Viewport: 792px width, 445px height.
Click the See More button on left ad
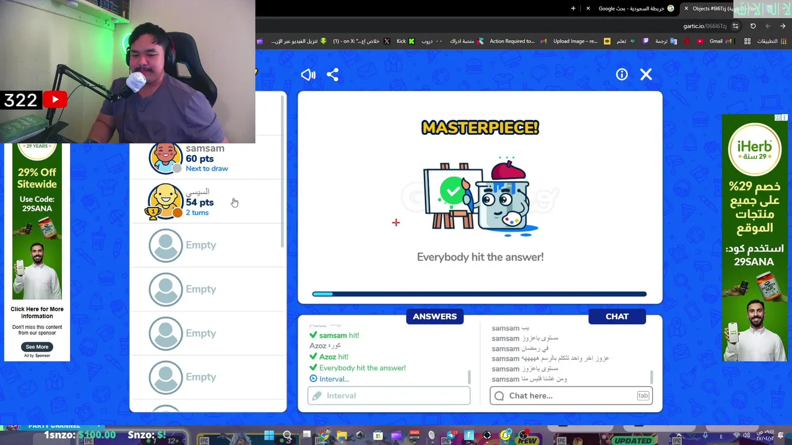pos(37,347)
